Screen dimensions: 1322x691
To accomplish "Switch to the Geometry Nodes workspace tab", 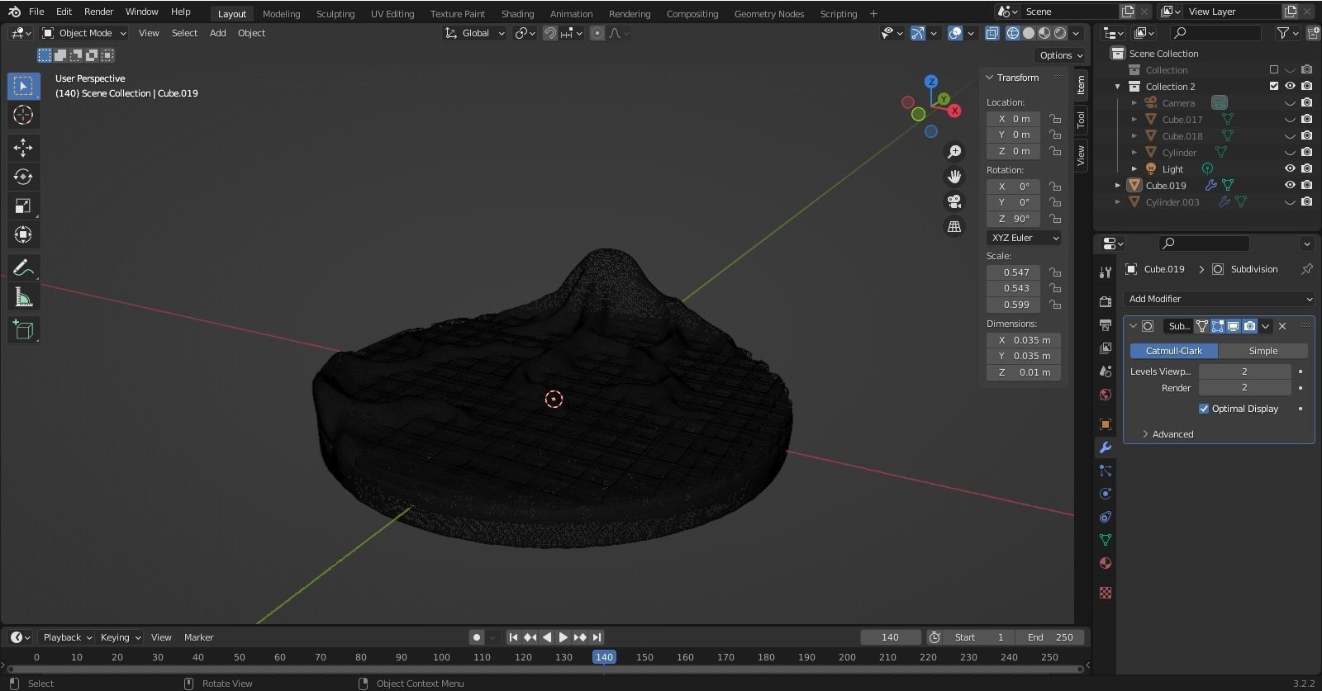I will [x=768, y=13].
